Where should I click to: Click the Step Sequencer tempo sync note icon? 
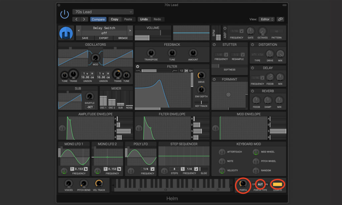pos(196,169)
